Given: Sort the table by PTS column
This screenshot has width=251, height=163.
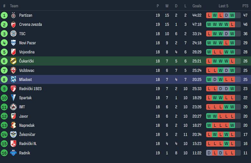Looking at the screenshot, I should [x=245, y=6].
